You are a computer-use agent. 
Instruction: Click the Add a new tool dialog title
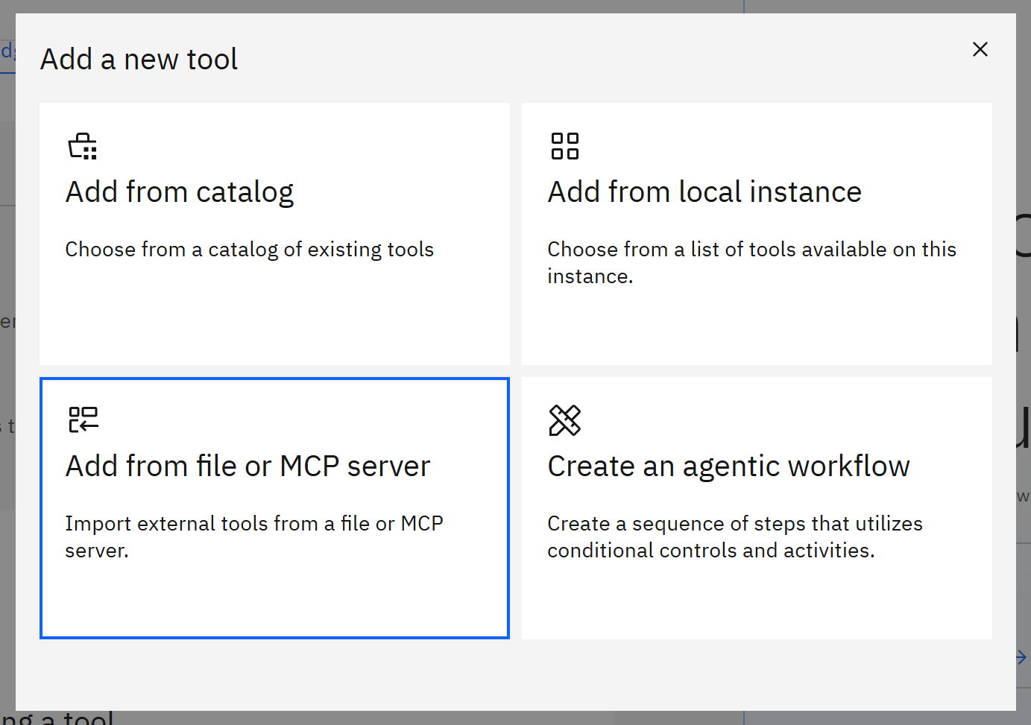tap(139, 59)
